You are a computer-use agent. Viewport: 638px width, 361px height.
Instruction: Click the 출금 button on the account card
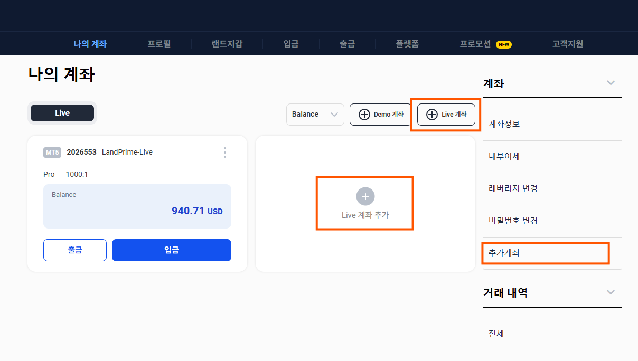pyautogui.click(x=74, y=250)
